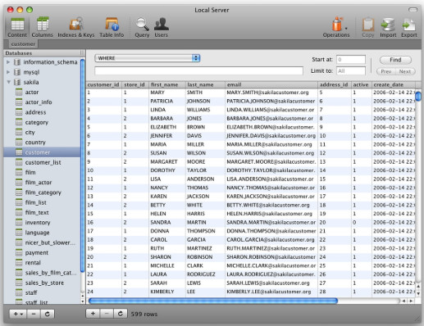Image resolution: width=424 pixels, height=326 pixels.
Task: Click the sakila database icon
Action: tap(17, 82)
